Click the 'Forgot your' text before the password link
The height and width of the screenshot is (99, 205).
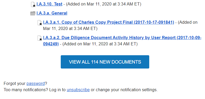point(15,84)
